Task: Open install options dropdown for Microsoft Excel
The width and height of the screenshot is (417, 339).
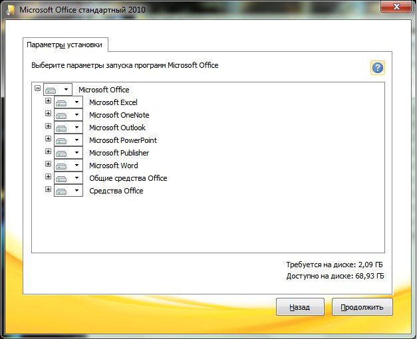Action: tap(69, 102)
